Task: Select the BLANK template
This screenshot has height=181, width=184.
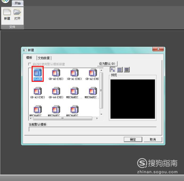Action: [38, 74]
